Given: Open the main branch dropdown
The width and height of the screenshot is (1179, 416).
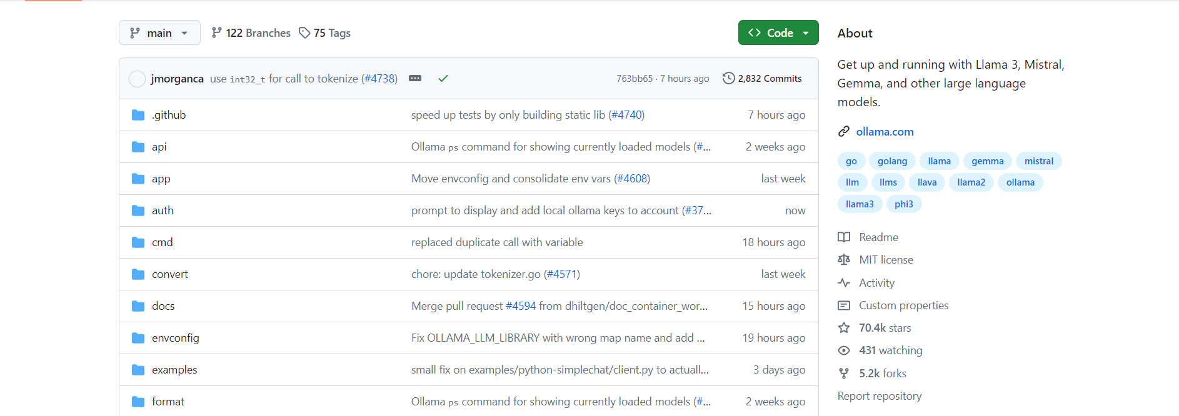Looking at the screenshot, I should (159, 33).
